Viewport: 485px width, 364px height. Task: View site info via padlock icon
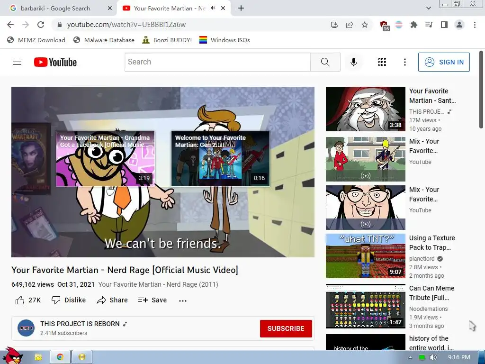pos(60,25)
